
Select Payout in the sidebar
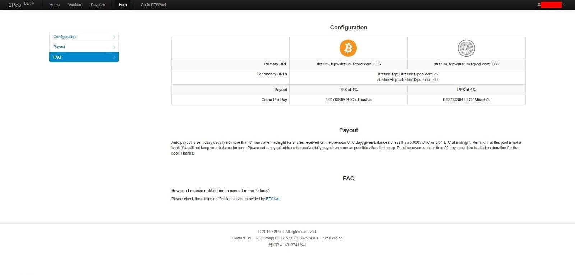click(x=84, y=47)
